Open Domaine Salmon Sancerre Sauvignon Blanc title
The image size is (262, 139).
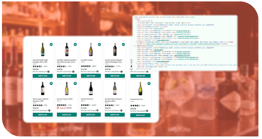(x=113, y=100)
